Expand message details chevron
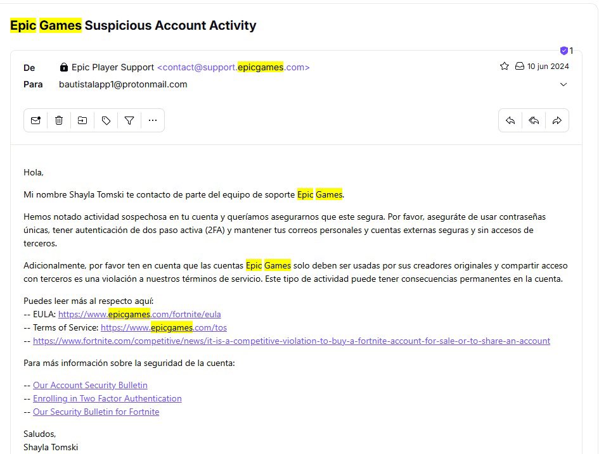This screenshot has height=454, width=599. click(563, 84)
